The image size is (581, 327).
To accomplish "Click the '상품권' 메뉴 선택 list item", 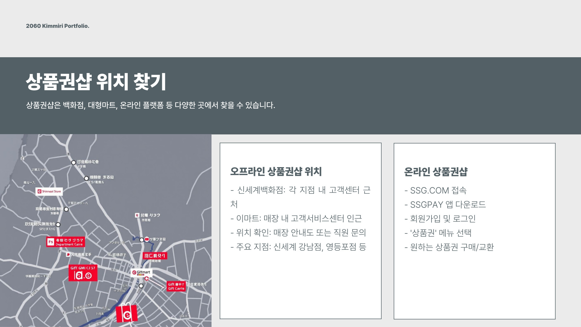I will pyautogui.click(x=438, y=233).
